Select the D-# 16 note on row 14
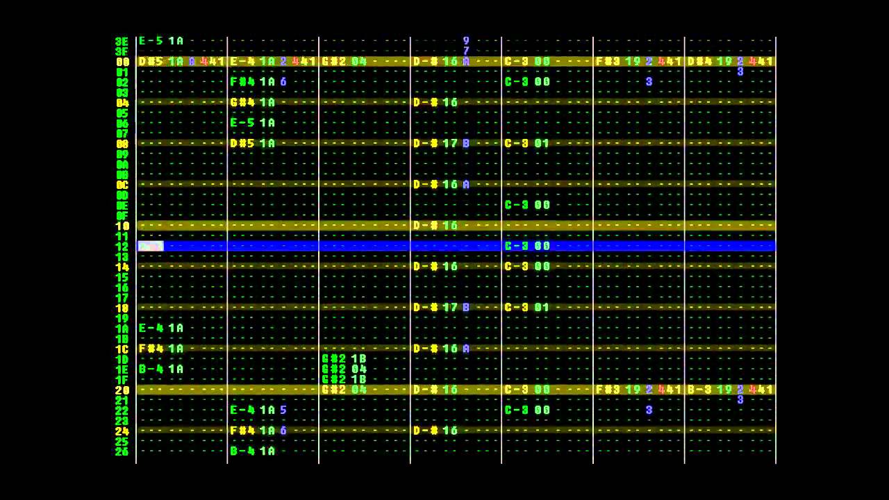The width and height of the screenshot is (889, 500). click(x=435, y=267)
